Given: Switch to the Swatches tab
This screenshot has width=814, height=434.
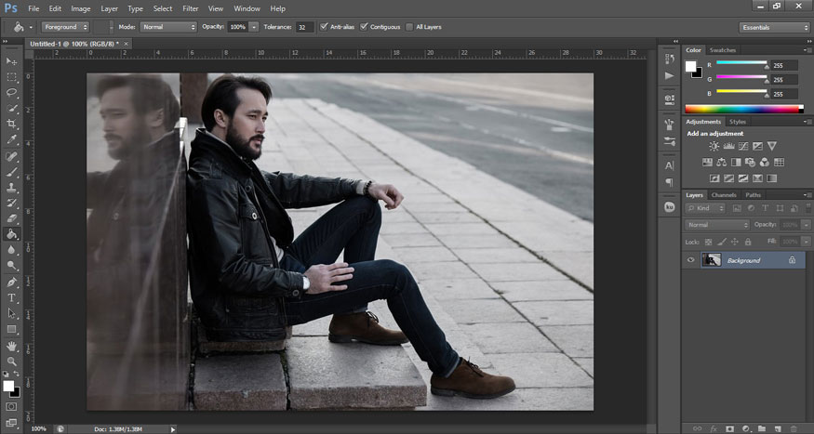Looking at the screenshot, I should 723,50.
